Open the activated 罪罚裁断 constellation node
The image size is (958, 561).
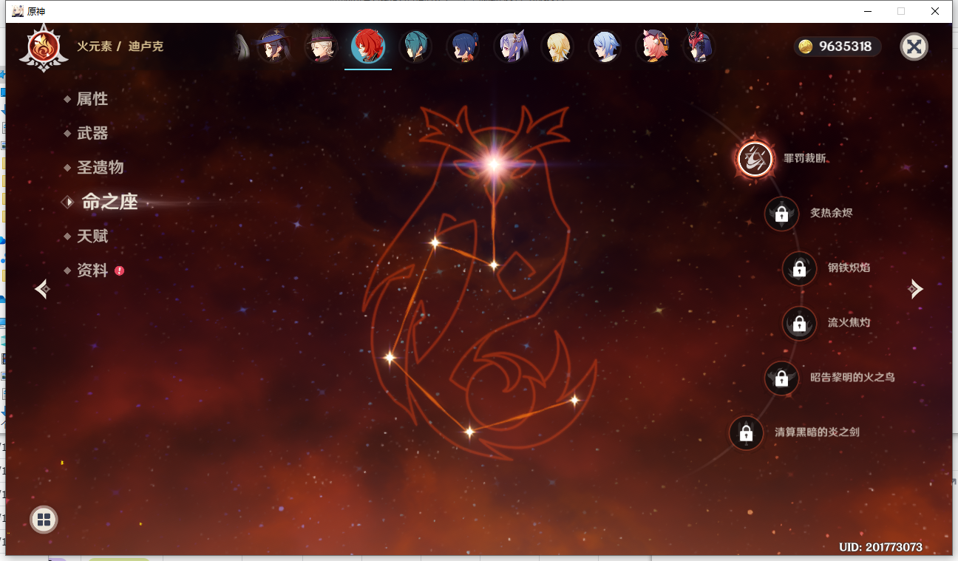[755, 159]
